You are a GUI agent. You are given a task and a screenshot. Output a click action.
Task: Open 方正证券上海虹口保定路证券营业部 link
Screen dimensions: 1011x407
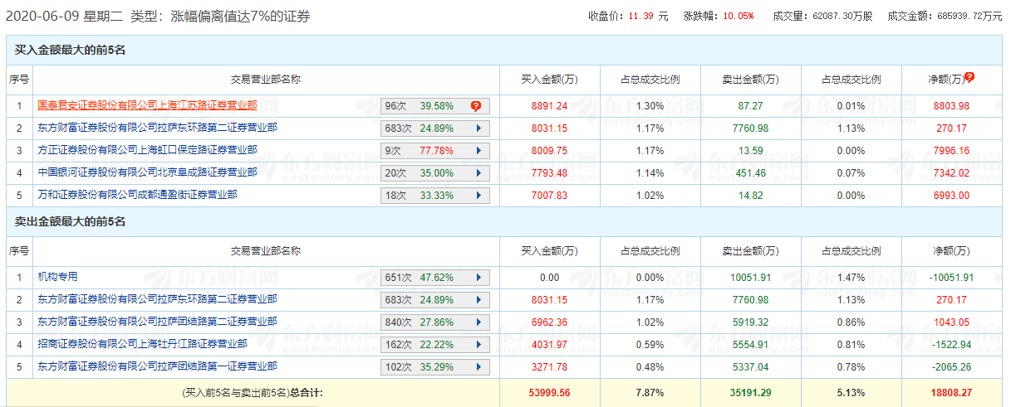click(147, 150)
